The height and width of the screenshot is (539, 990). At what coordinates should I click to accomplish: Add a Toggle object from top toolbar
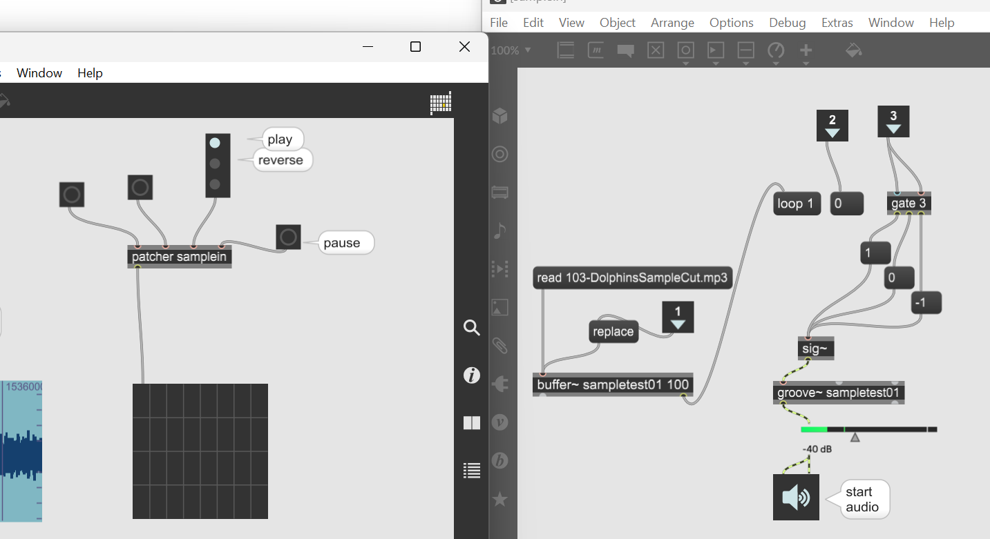coord(656,50)
